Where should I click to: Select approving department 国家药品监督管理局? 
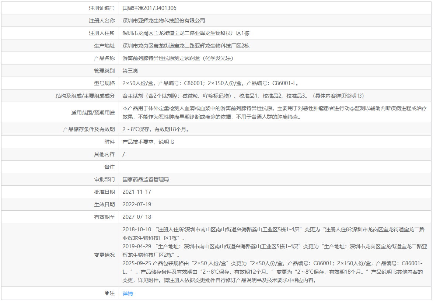click(x=146, y=179)
